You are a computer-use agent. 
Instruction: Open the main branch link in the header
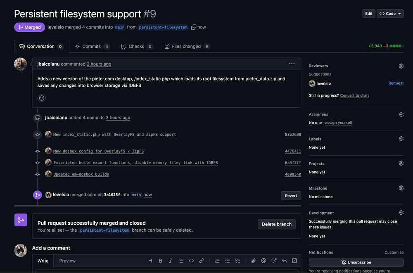tap(120, 27)
